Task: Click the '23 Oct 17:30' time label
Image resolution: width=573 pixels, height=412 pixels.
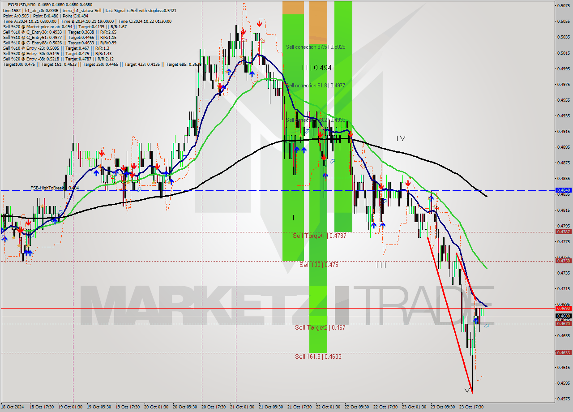Action: pos(471,407)
